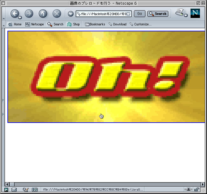Image resolution: width=207 pixels, height=194 pixels.
Task: Click status text 'file:///Macintosh%20HDD/...'
Action: point(93,190)
